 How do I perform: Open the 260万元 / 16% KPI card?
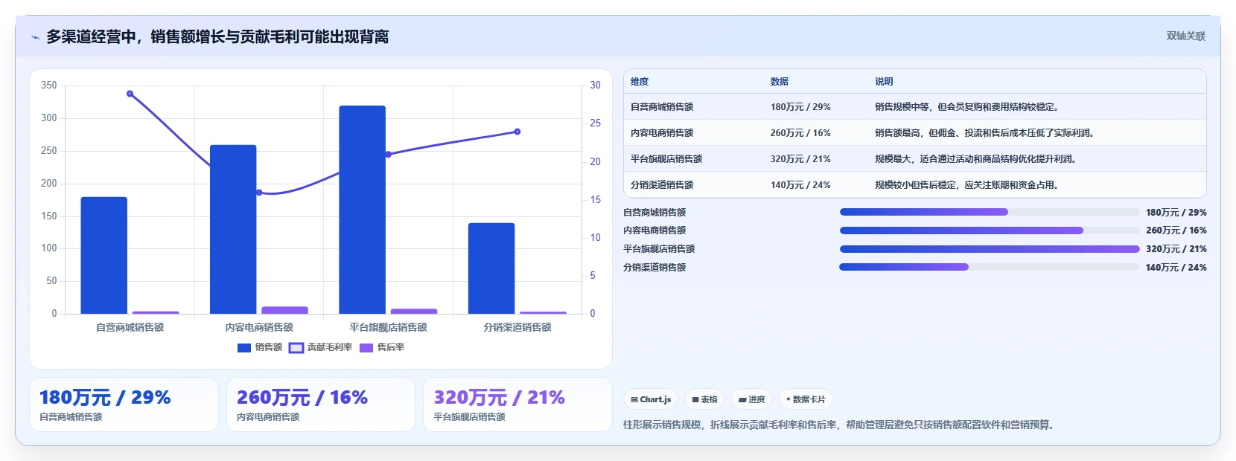point(321,404)
